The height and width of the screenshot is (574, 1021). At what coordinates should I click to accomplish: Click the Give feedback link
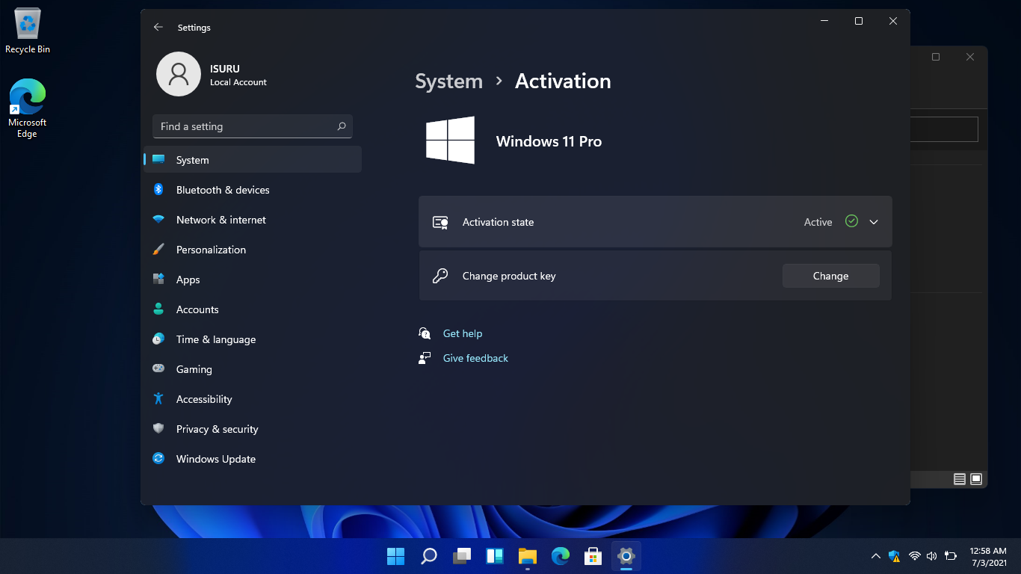click(x=475, y=358)
